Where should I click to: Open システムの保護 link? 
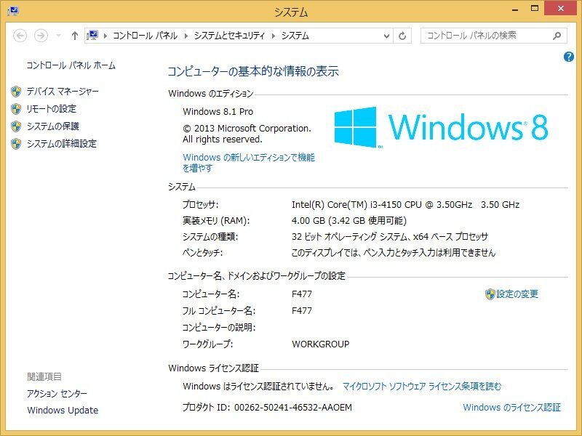coord(53,126)
